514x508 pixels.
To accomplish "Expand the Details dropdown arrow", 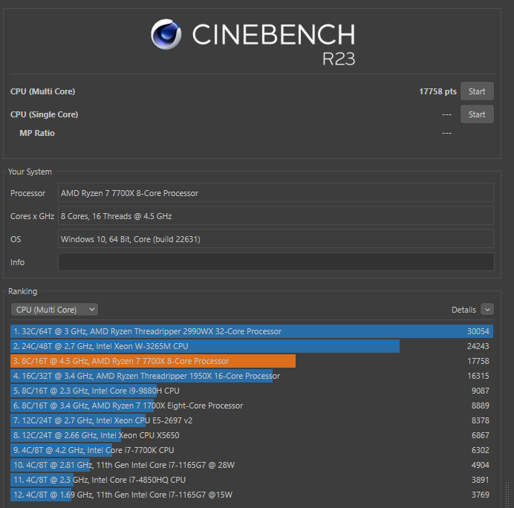I will (x=487, y=310).
